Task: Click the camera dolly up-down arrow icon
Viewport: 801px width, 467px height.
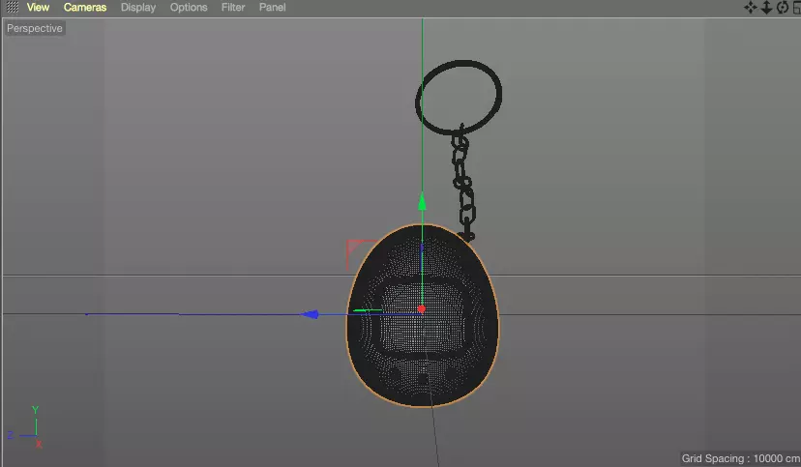Action: 766,7
